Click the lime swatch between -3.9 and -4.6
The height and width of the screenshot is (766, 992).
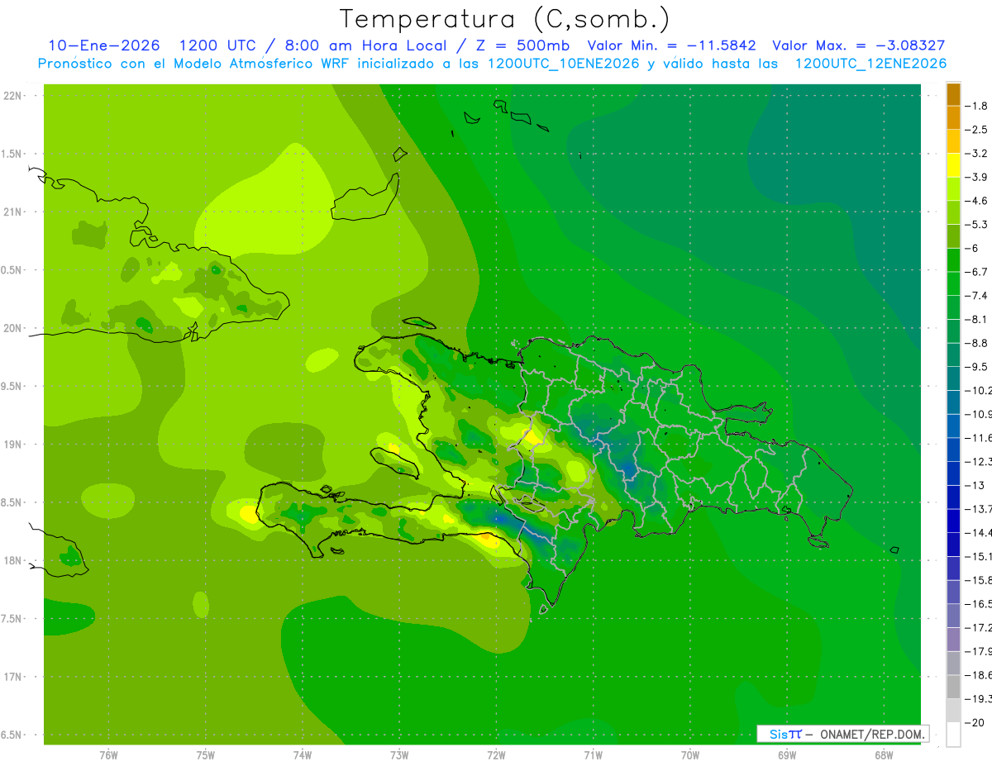[953, 188]
